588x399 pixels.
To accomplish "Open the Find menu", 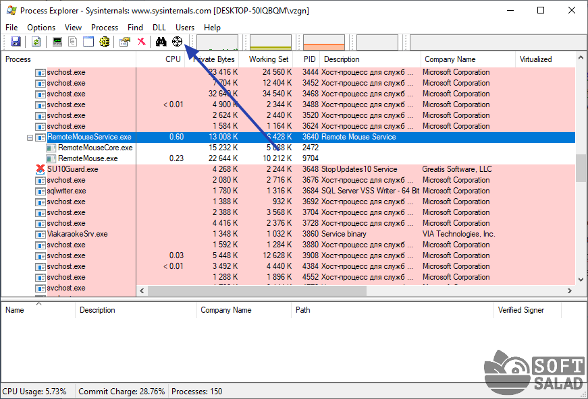I will pyautogui.click(x=136, y=28).
